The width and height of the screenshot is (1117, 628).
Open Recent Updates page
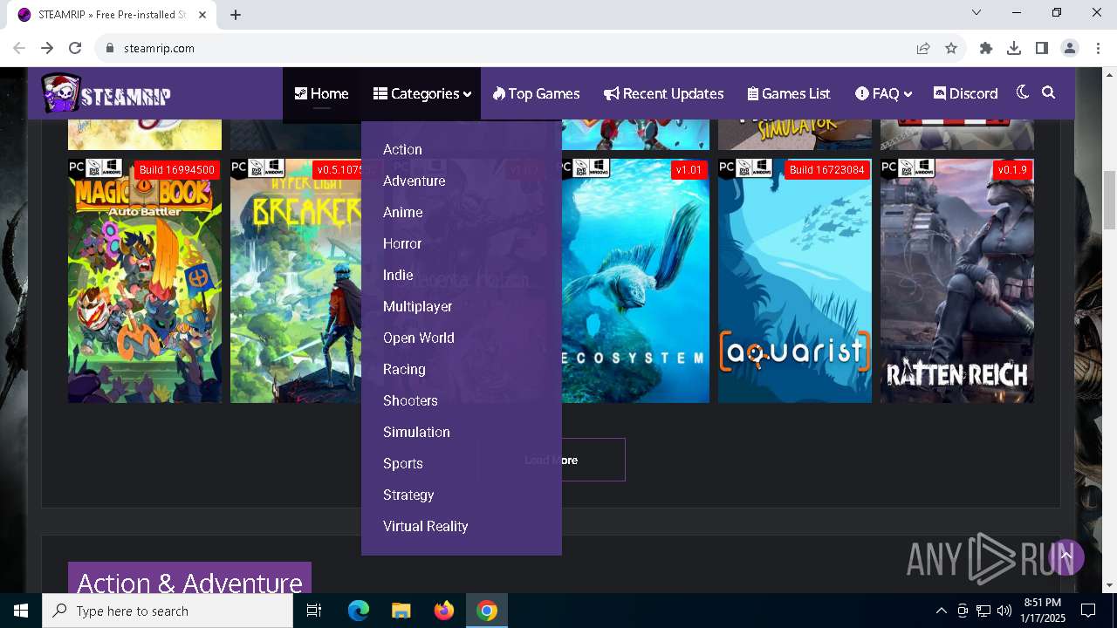(664, 93)
